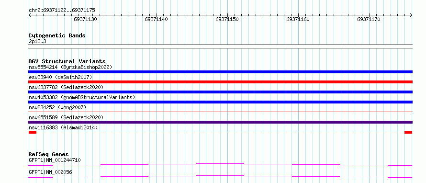
Task: Click the 2p13.3 band bar
Action: [220, 46]
